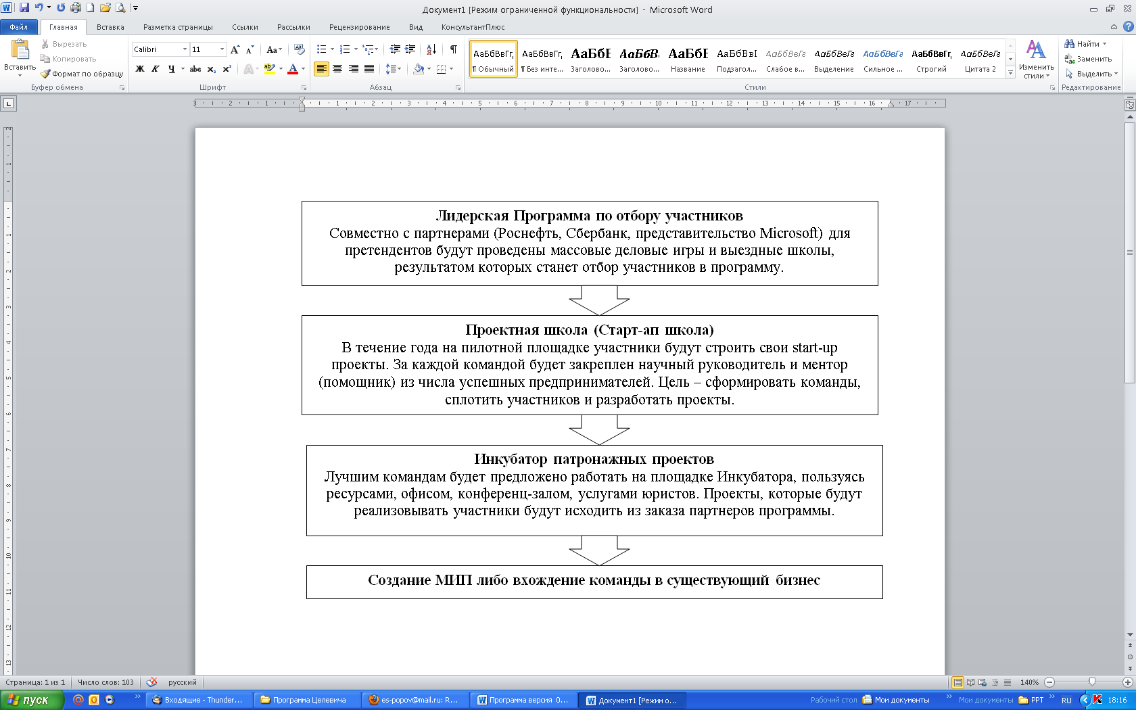The height and width of the screenshot is (710, 1136).
Task: Open the font size 11 dropdown
Action: 222,49
